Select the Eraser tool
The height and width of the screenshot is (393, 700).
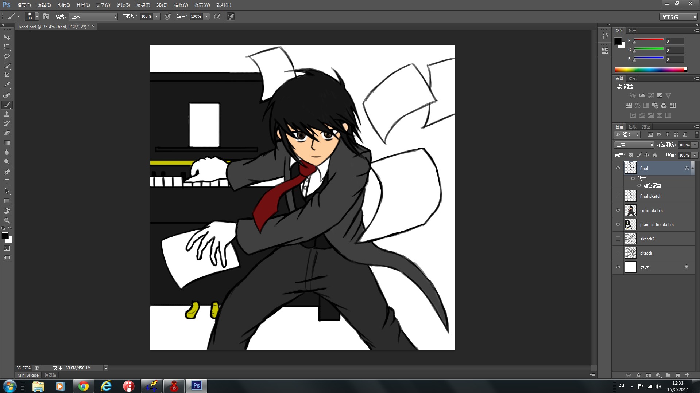point(7,133)
